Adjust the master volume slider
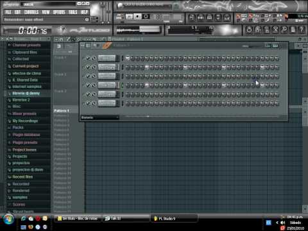The width and height of the screenshot is (308, 231). coord(103,12)
